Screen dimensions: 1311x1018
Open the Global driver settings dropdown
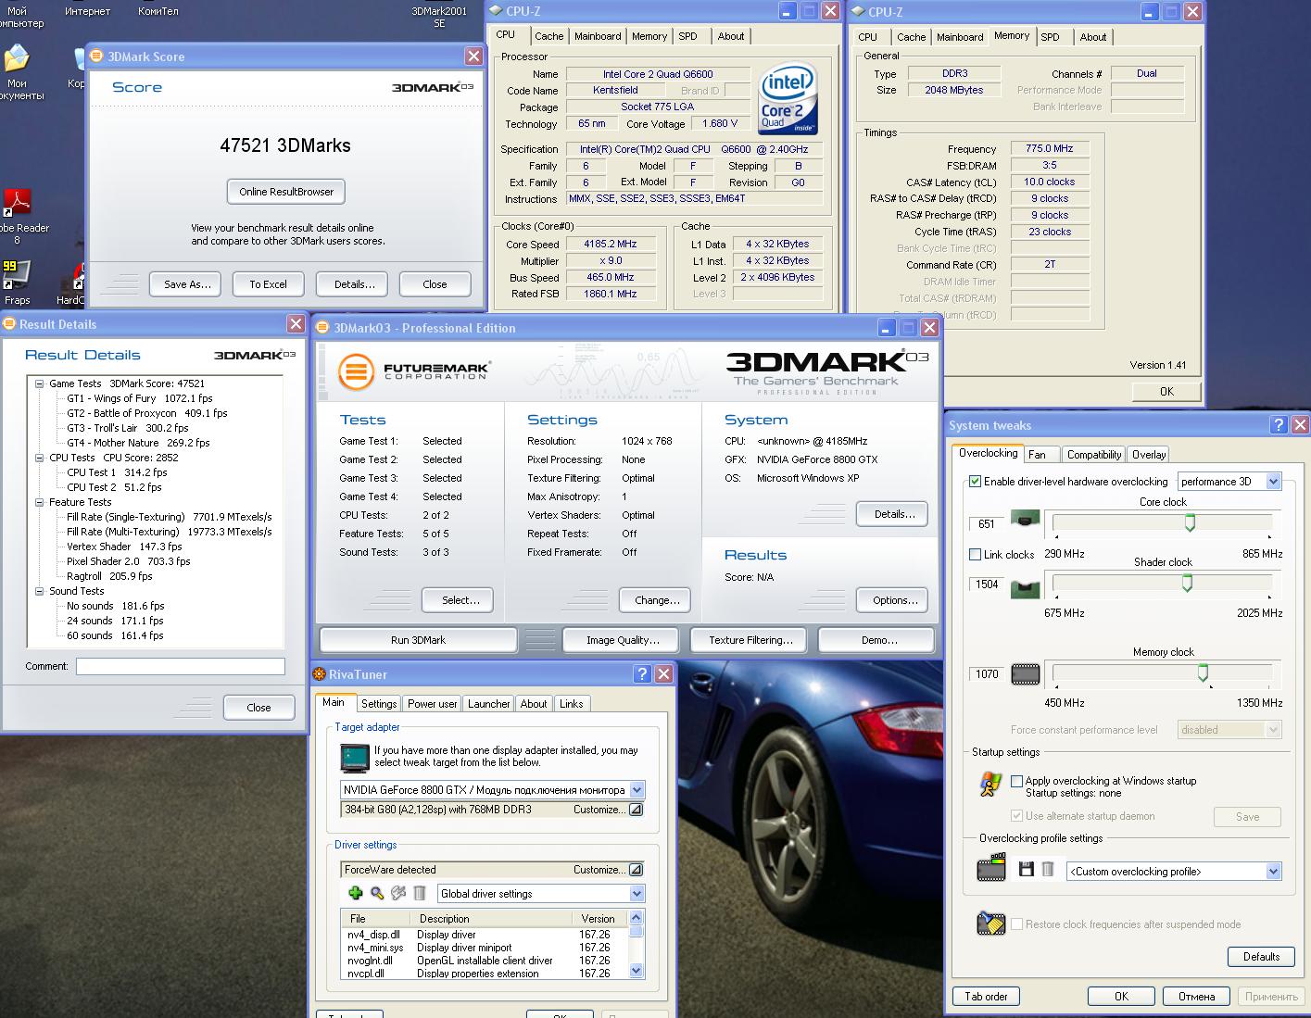pyautogui.click(x=637, y=894)
